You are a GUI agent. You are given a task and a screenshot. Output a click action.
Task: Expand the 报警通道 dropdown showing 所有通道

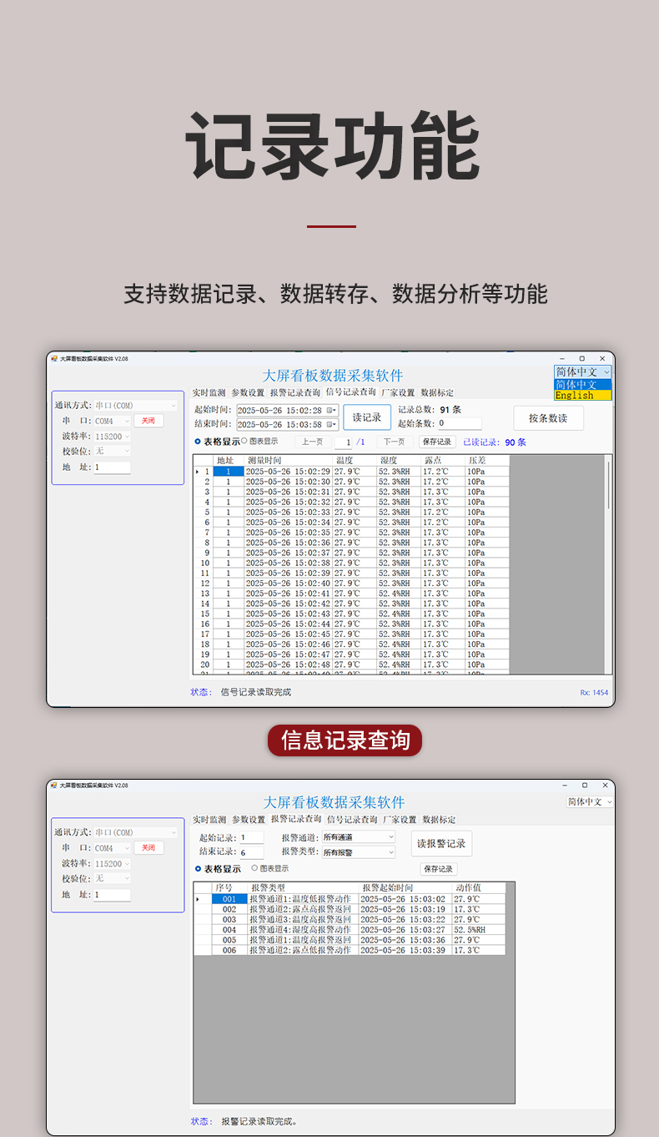390,836
